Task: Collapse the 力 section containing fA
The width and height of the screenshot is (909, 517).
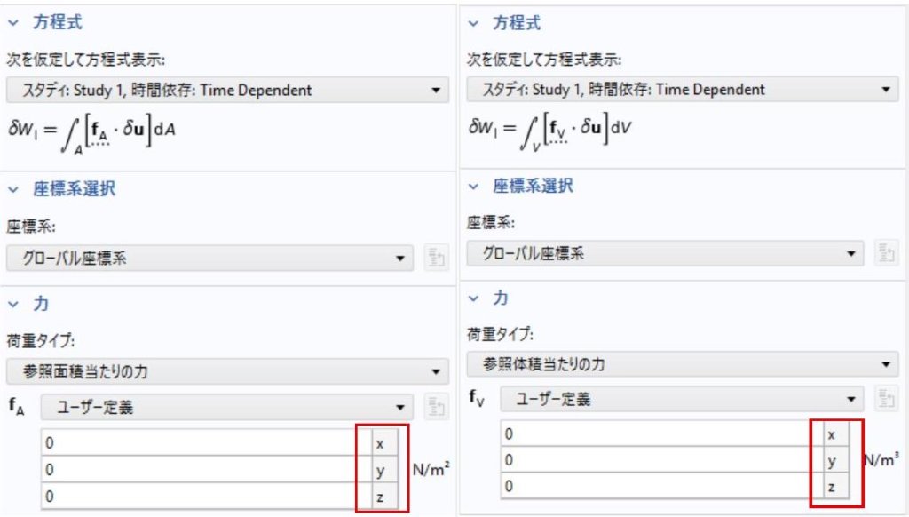Action: (x=12, y=304)
